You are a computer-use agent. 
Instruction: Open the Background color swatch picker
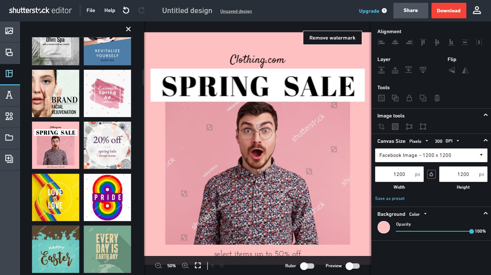coord(384,227)
